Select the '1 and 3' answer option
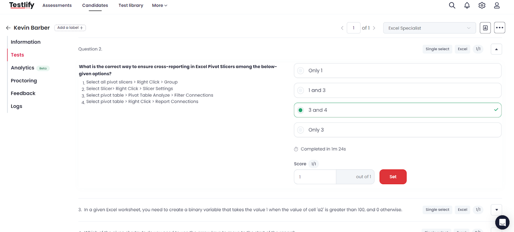 tap(398, 90)
